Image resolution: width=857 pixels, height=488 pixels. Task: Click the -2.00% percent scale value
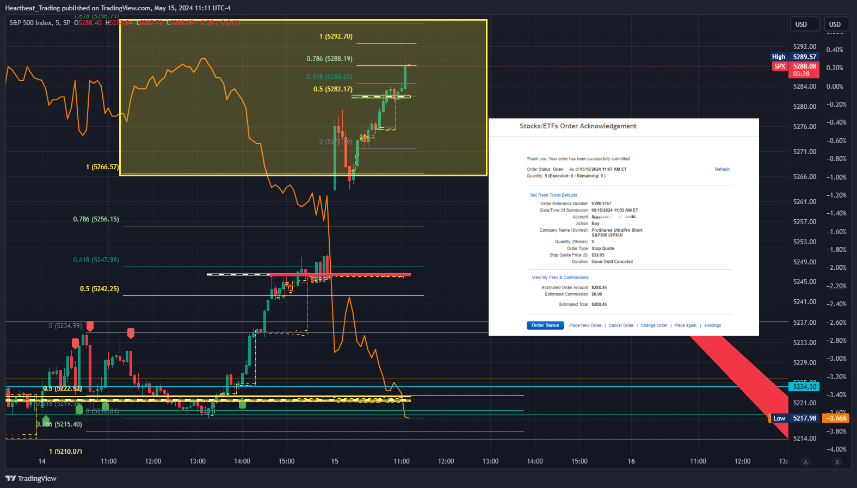tap(836, 268)
